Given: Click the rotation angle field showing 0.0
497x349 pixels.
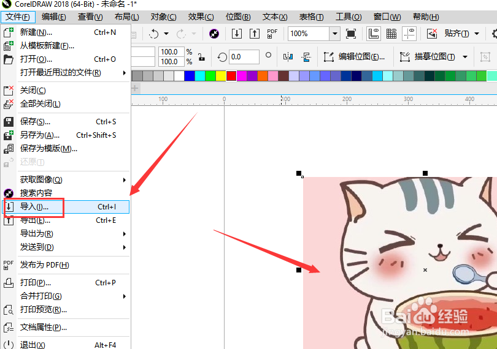Looking at the screenshot, I should [244, 57].
